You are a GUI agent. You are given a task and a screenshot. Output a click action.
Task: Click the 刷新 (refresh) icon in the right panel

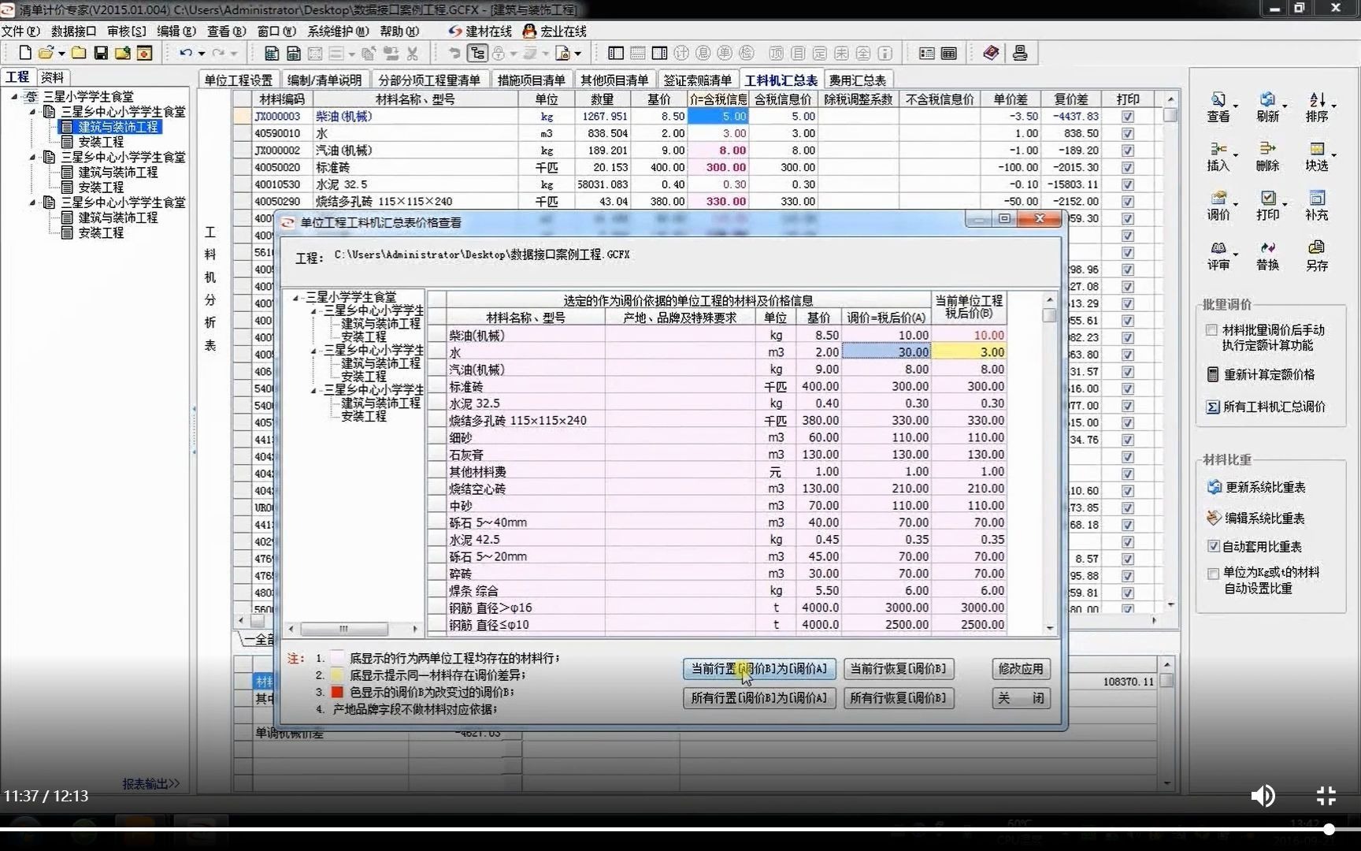tap(1266, 100)
